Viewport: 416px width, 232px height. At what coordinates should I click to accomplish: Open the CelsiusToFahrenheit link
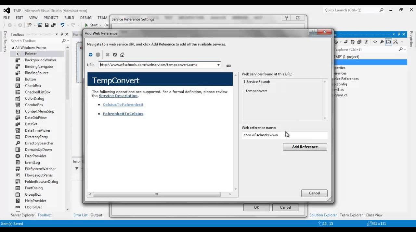click(123, 104)
